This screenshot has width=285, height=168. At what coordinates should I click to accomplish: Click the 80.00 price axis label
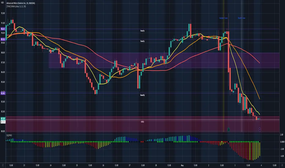pos(3,131)
